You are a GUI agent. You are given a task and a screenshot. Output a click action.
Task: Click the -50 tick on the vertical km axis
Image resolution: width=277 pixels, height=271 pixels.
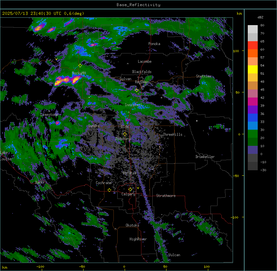coord(236,176)
